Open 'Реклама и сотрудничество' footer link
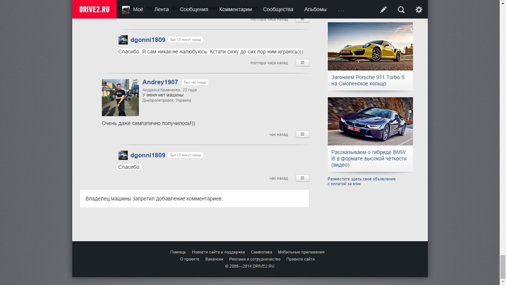 (255, 259)
